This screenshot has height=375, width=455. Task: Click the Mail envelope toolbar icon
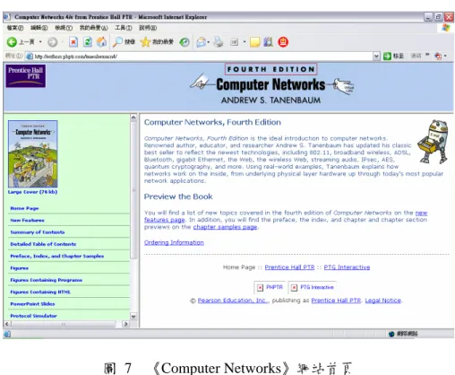[x=202, y=42]
